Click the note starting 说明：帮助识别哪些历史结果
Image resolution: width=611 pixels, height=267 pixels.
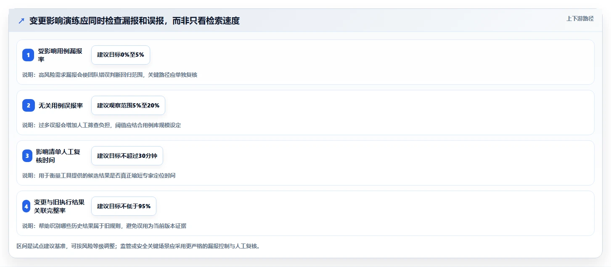(x=104, y=226)
